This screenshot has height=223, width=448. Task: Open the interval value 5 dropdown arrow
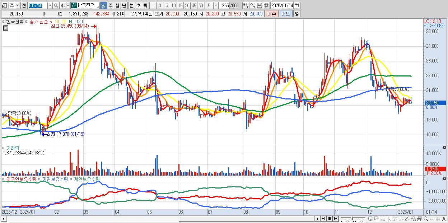[216, 5]
